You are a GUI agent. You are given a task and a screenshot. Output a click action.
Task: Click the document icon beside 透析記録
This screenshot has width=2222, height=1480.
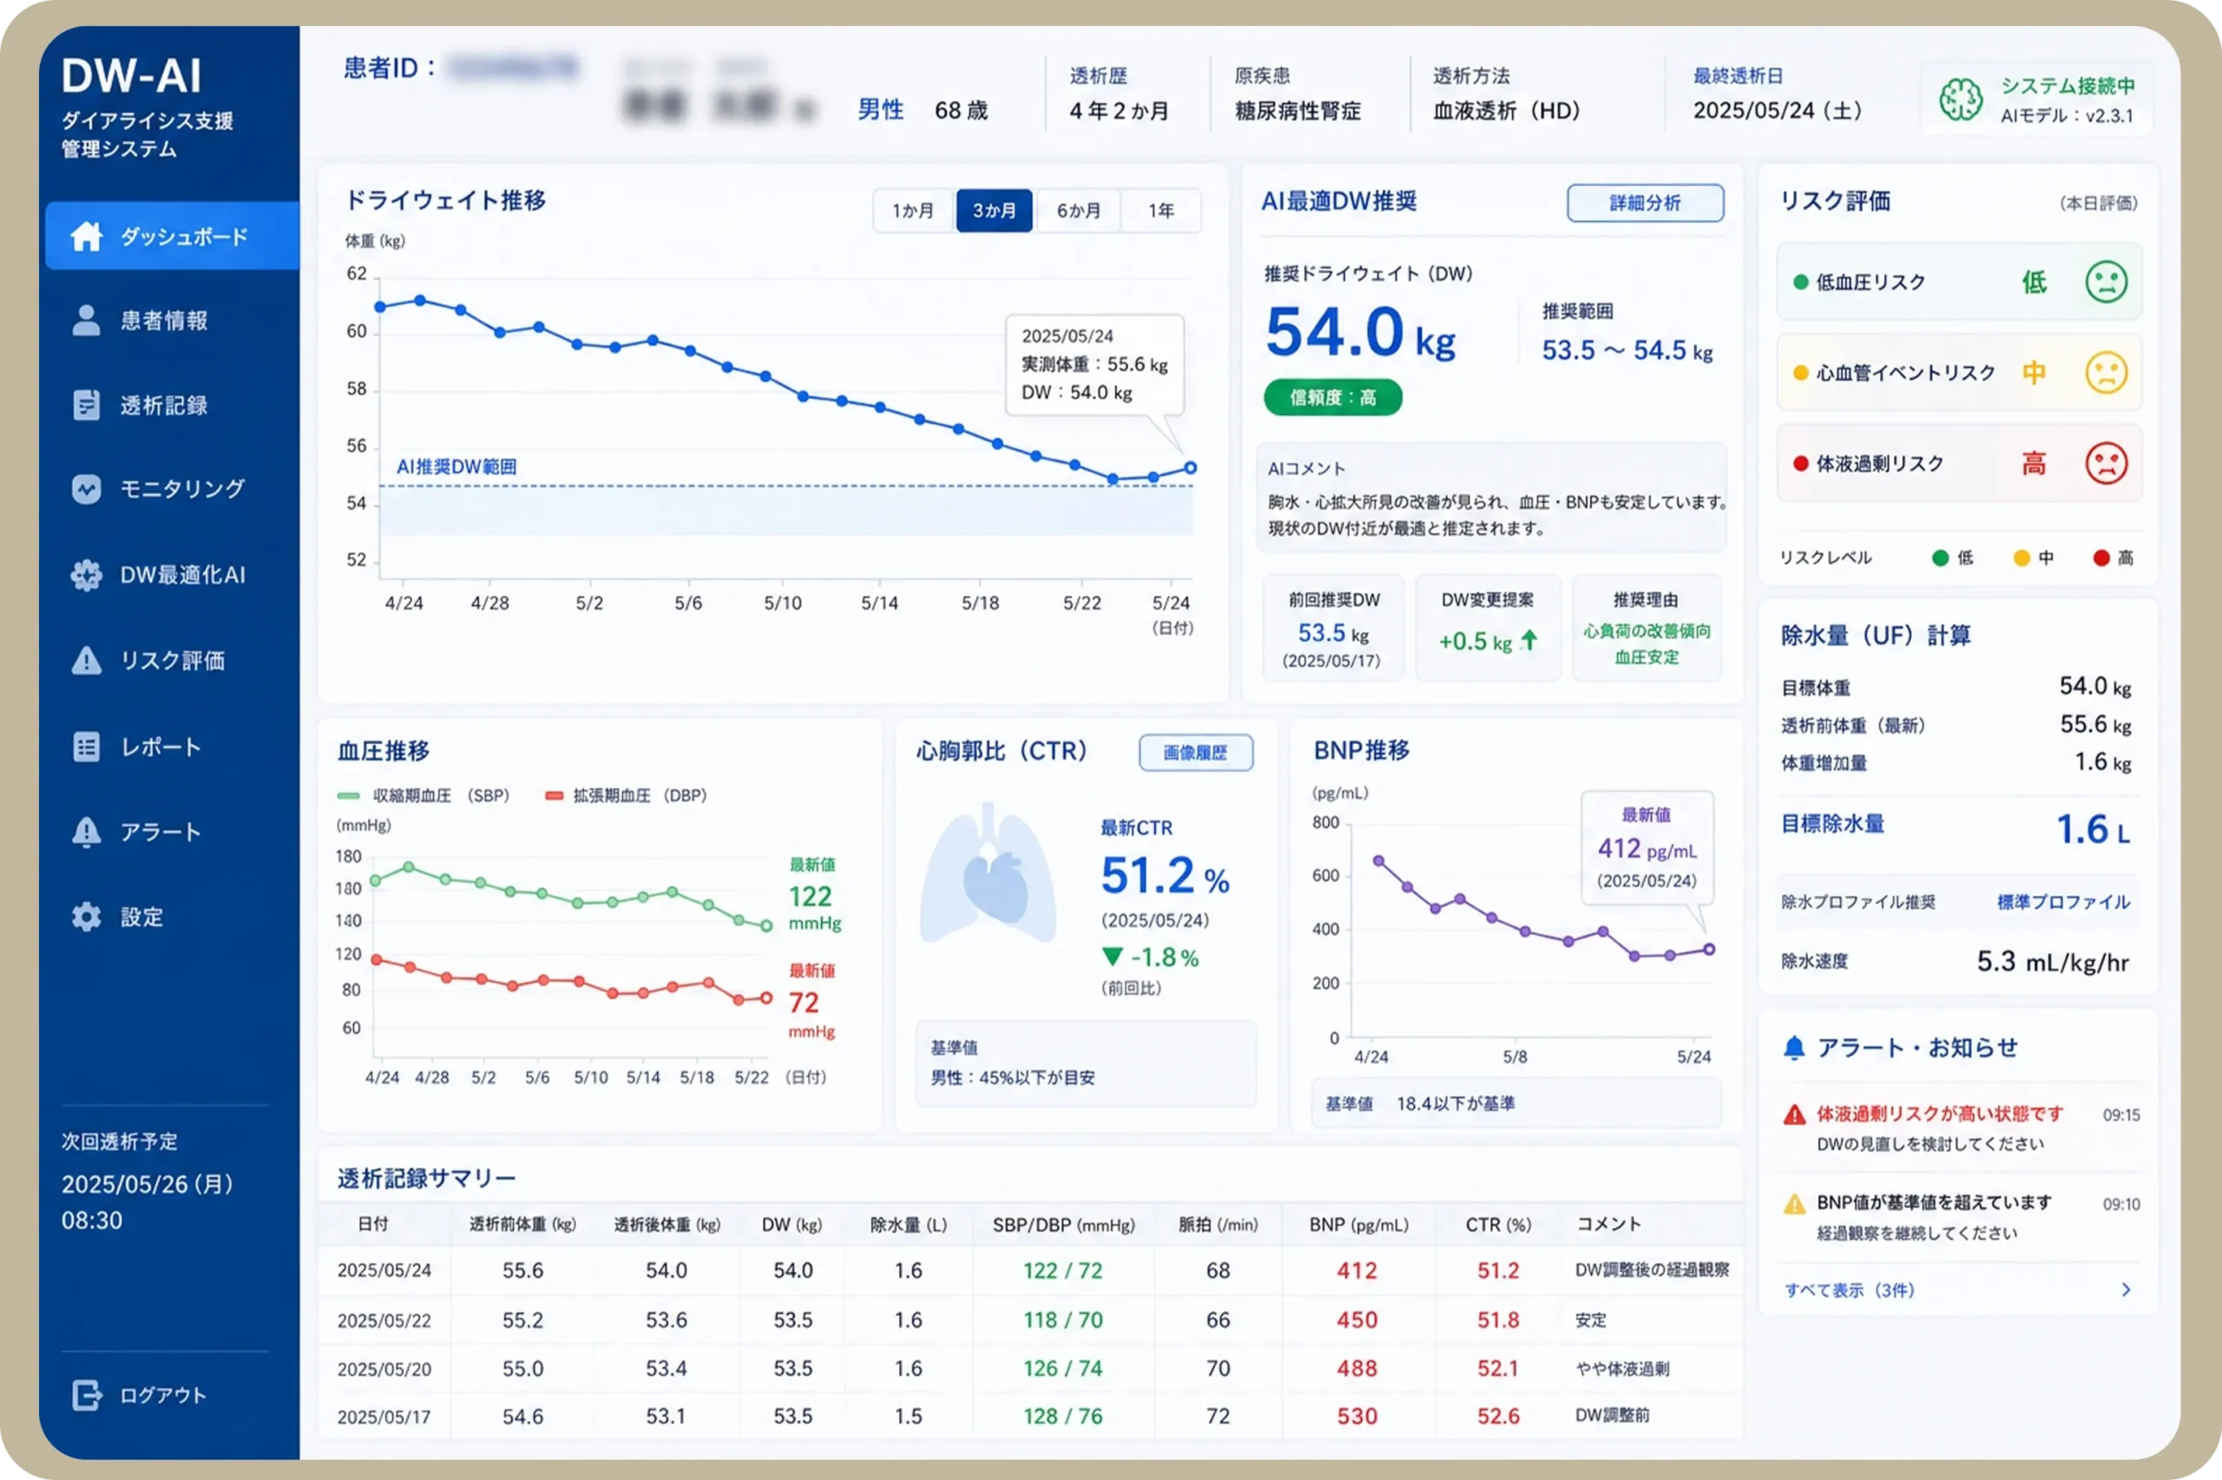[x=87, y=405]
